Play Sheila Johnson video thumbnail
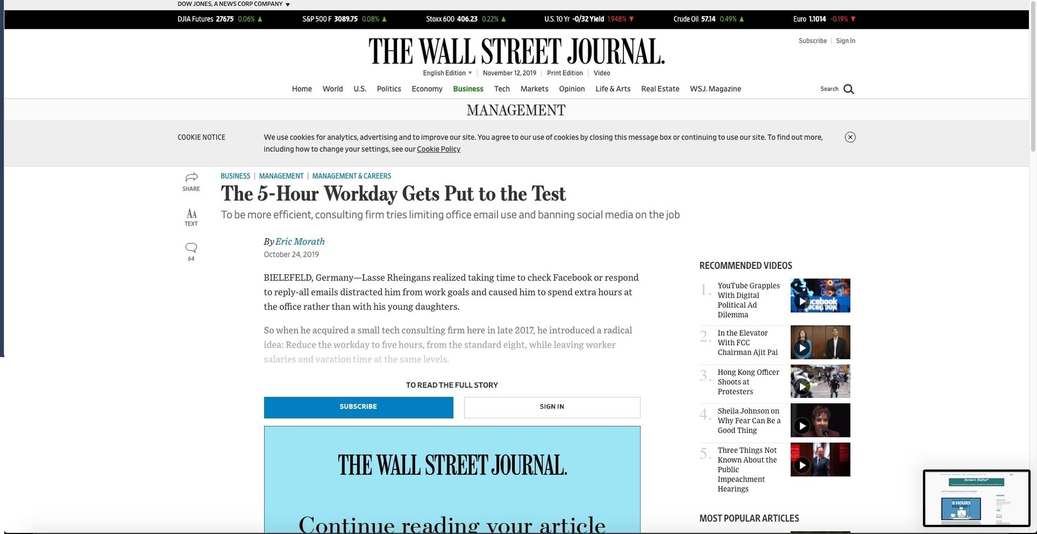The width and height of the screenshot is (1037, 534). (820, 420)
